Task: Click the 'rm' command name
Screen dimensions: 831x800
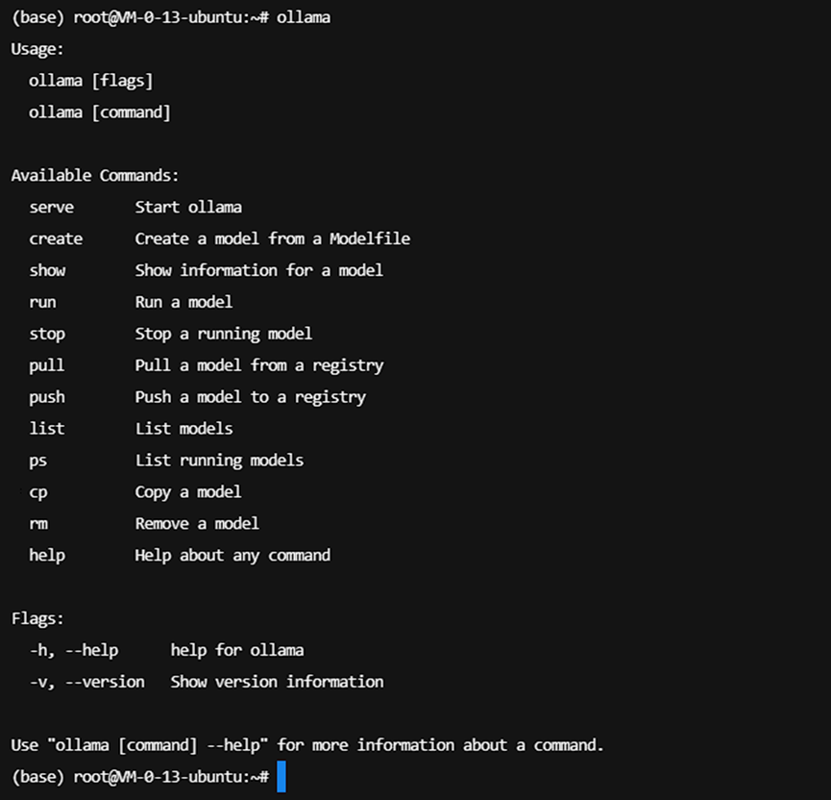Action: (x=38, y=524)
